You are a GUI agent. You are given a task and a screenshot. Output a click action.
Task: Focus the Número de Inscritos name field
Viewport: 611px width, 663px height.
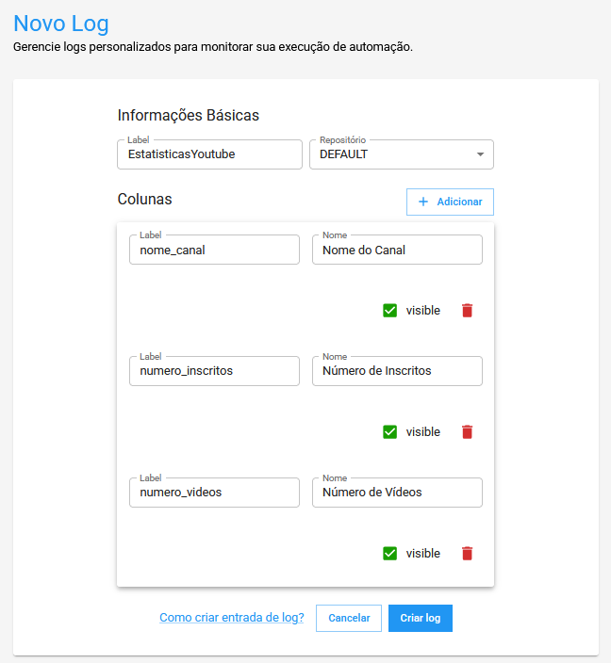397,371
